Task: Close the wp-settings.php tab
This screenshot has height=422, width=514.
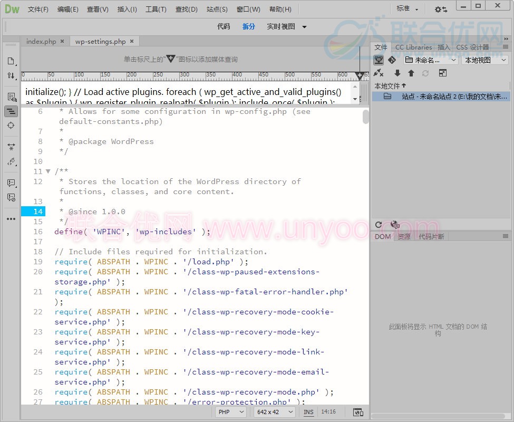Action: click(132, 41)
